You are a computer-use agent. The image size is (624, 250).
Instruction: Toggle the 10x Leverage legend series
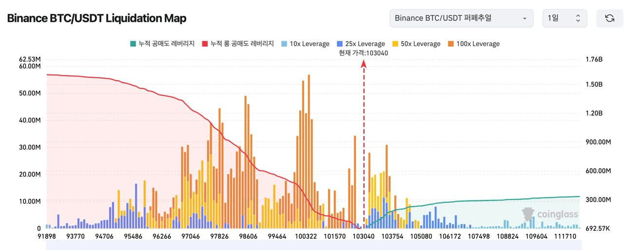pos(306,44)
